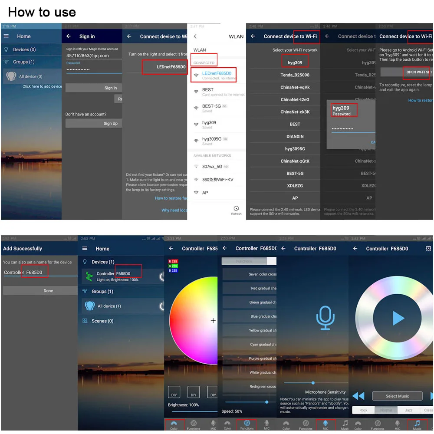Image resolution: width=434 pixels, height=434 pixels.
Task: Tap the green spiral Controller F685D0 icon
Action: pyautogui.click(x=89, y=276)
